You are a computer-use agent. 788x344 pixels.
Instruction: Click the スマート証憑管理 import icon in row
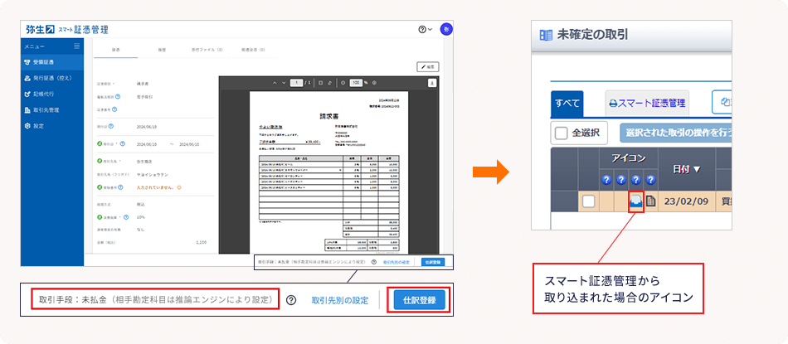tap(636, 201)
